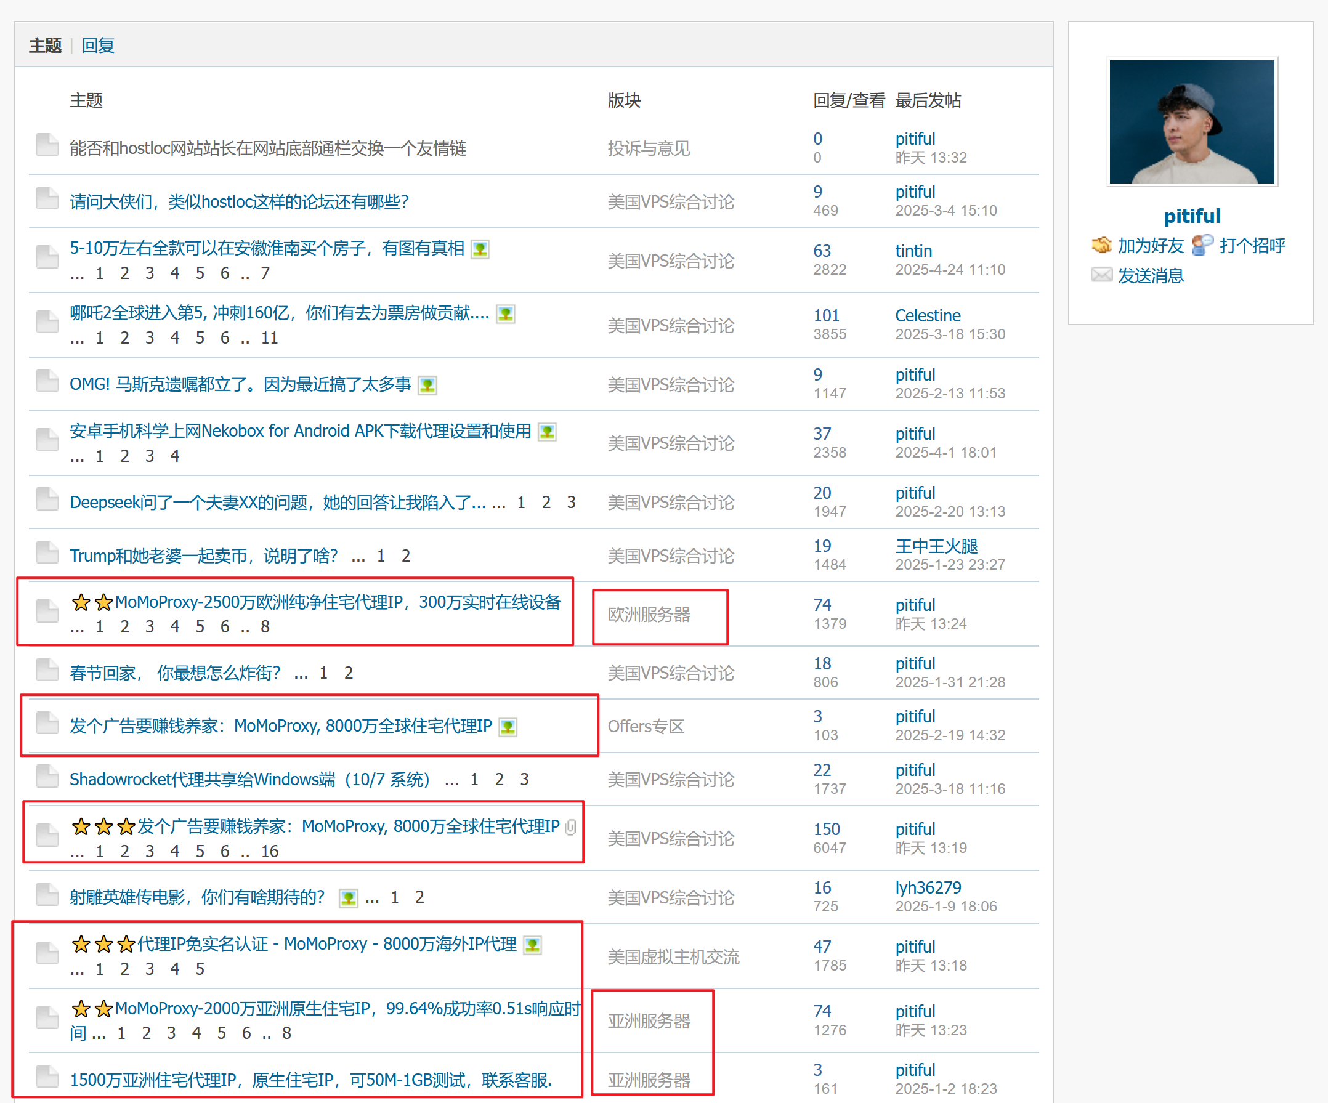Open last poster 王中王火腿 profile
This screenshot has width=1328, height=1103.
[936, 546]
